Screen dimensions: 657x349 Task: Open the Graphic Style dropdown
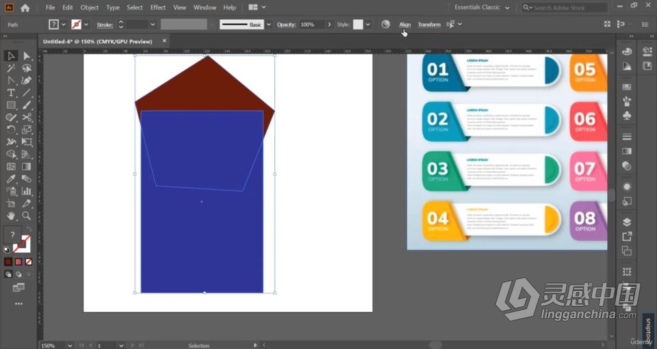(368, 25)
